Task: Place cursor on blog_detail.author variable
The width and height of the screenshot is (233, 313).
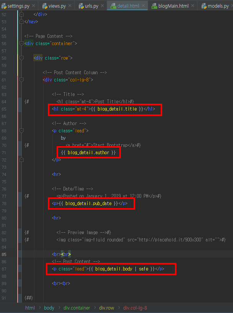Action: (x=88, y=153)
